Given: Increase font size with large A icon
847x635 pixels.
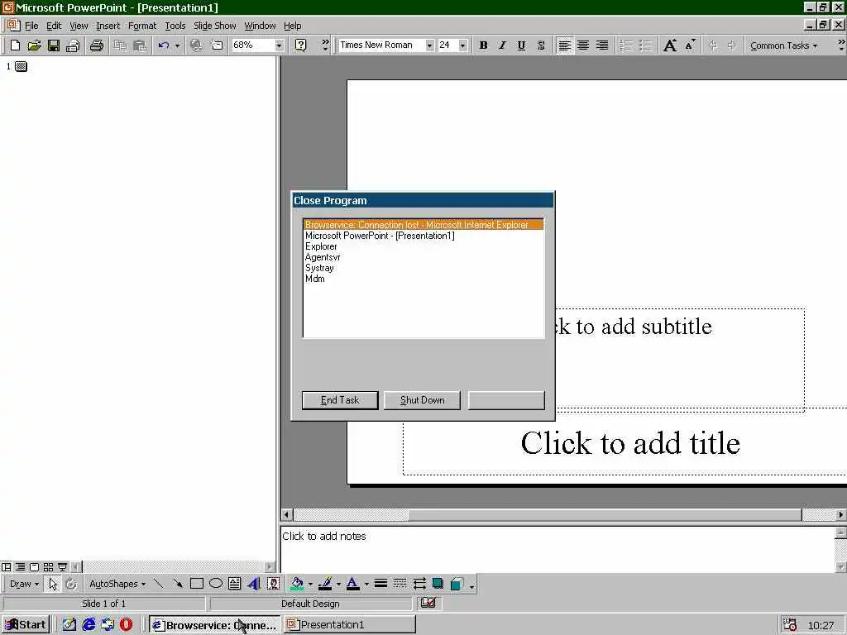Looking at the screenshot, I should pyautogui.click(x=670, y=45).
